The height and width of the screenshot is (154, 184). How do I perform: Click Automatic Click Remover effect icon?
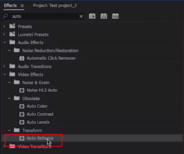(22, 58)
